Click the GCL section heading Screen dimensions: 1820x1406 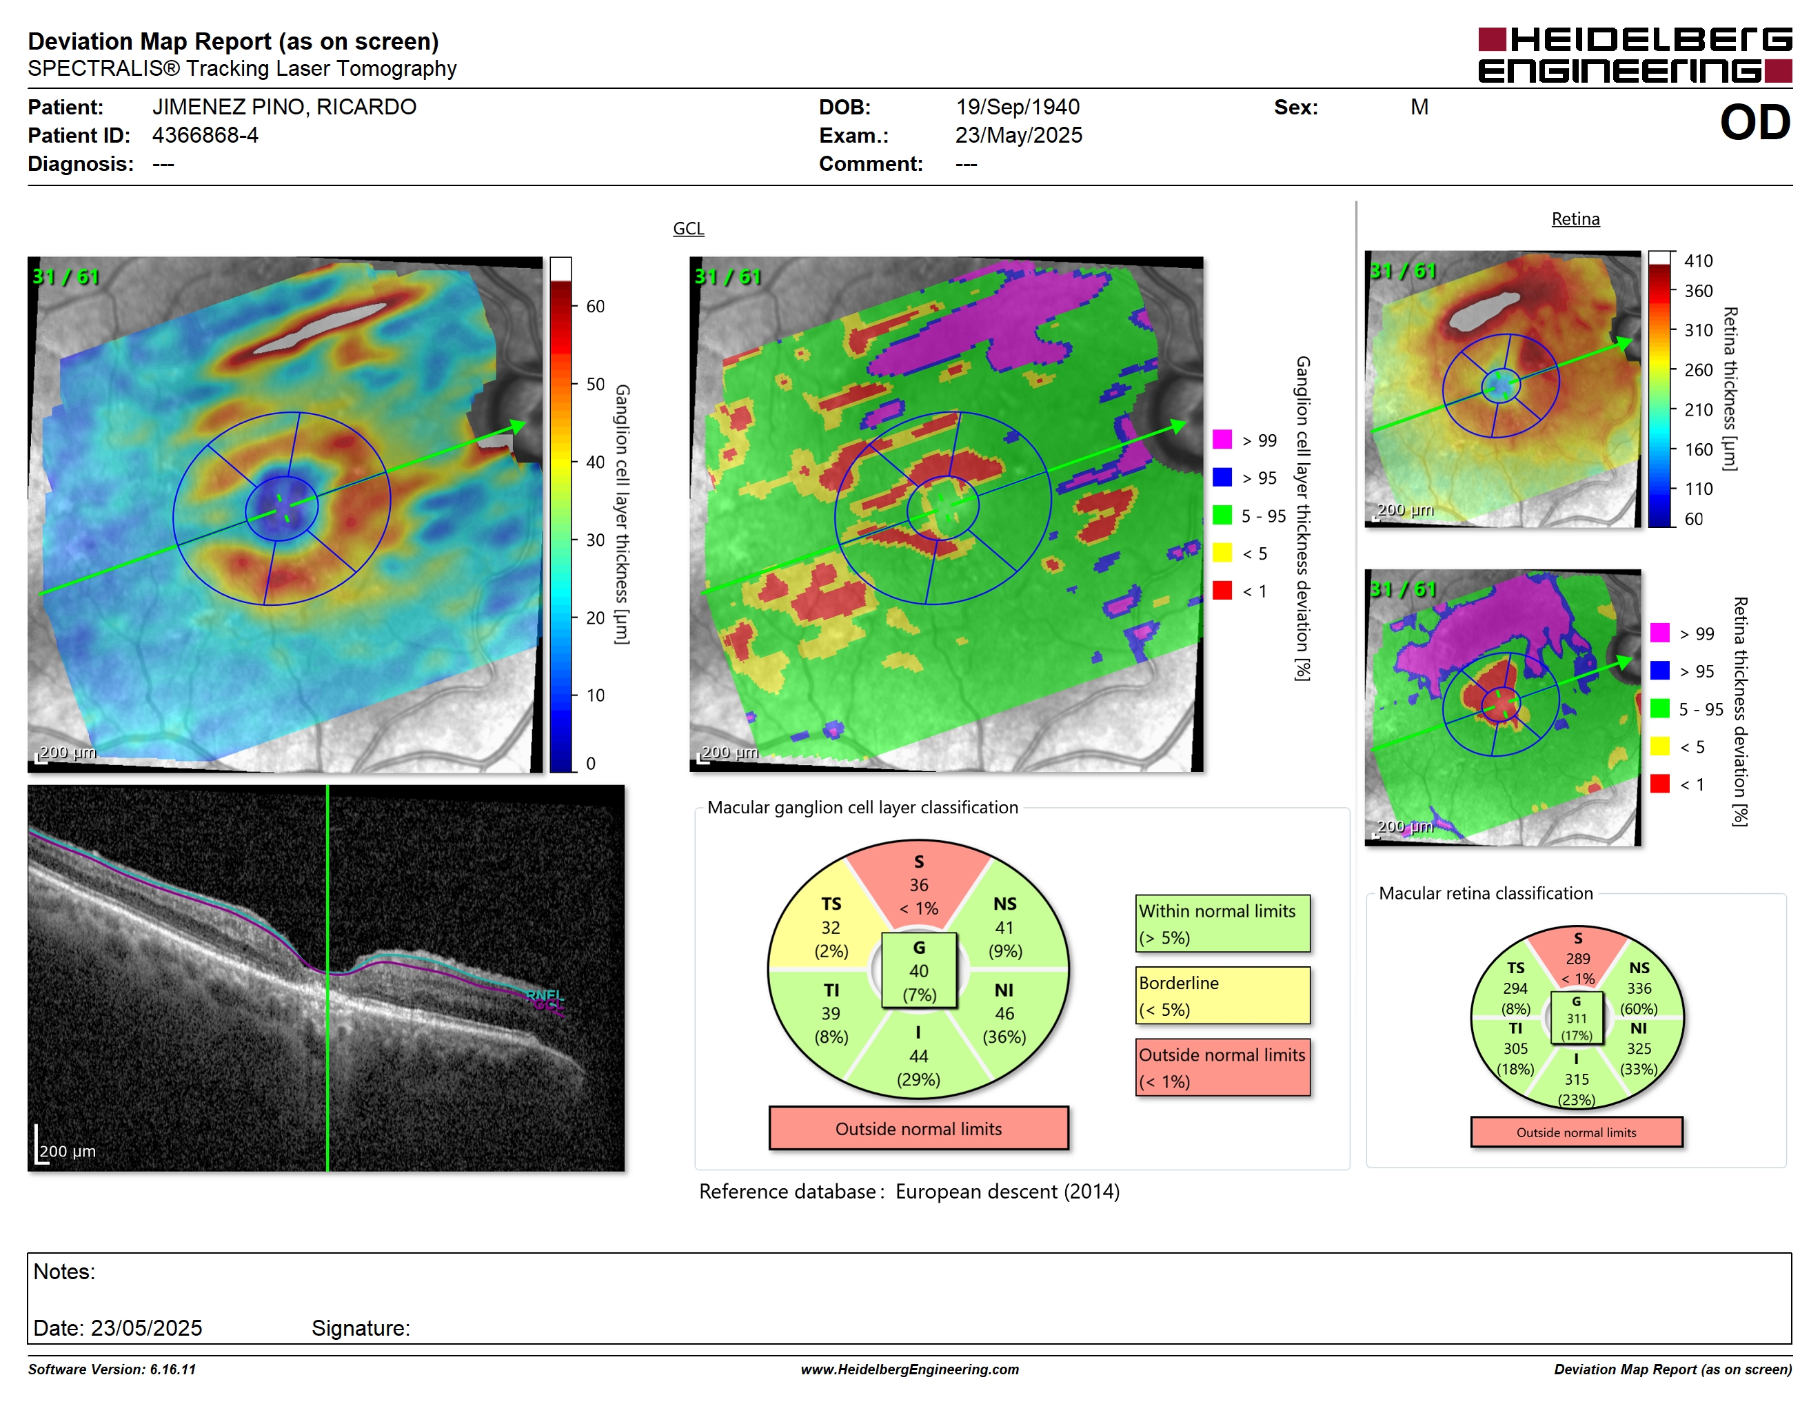tap(688, 228)
